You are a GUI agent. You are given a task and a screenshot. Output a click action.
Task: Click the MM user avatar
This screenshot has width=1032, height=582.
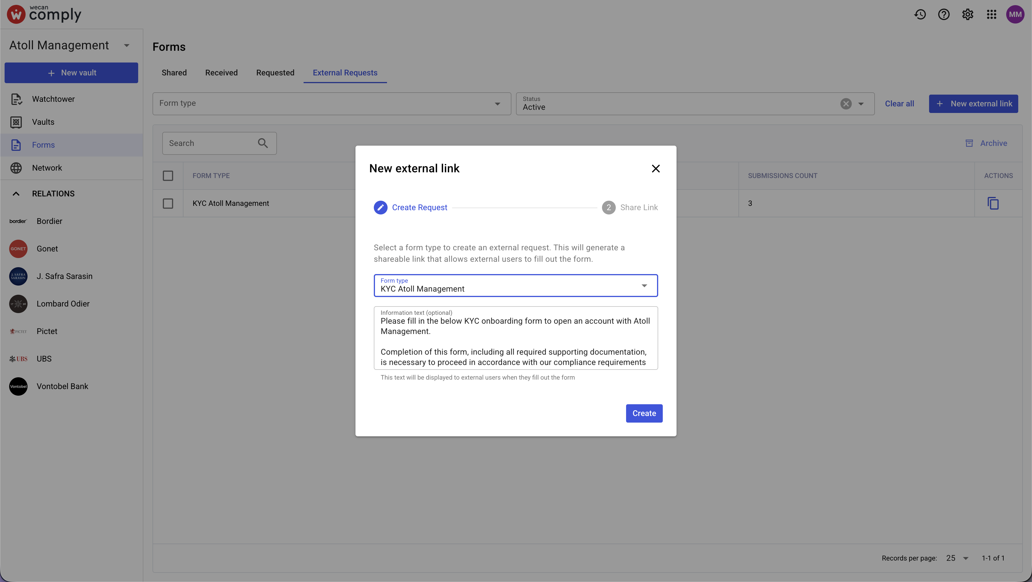1015,14
